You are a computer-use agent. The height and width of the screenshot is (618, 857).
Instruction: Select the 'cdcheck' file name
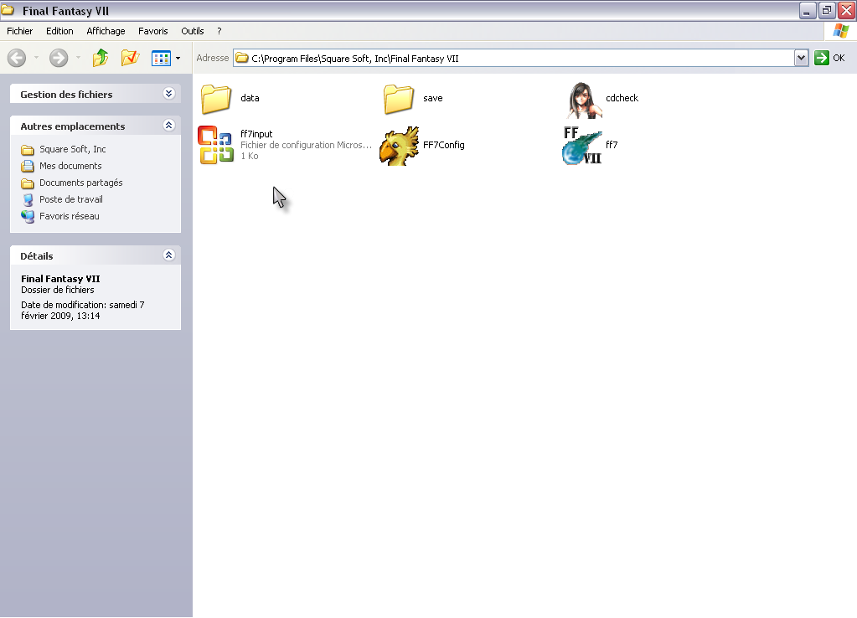pyautogui.click(x=622, y=98)
